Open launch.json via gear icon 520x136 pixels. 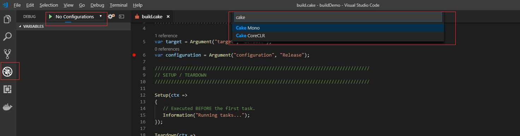coord(111,17)
